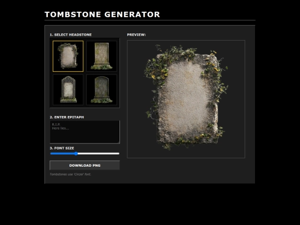Click the 'Preview:' label
This screenshot has height=225, width=300.
coord(136,34)
